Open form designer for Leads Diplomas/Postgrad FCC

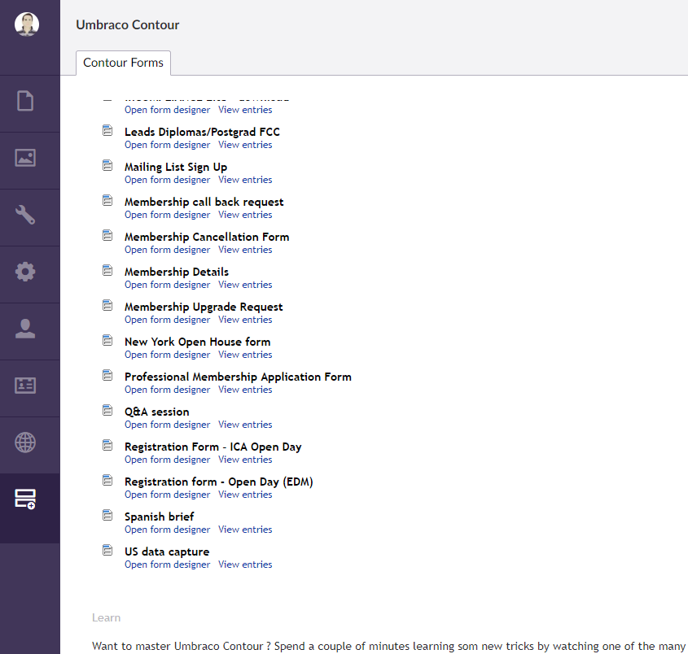[x=167, y=145]
